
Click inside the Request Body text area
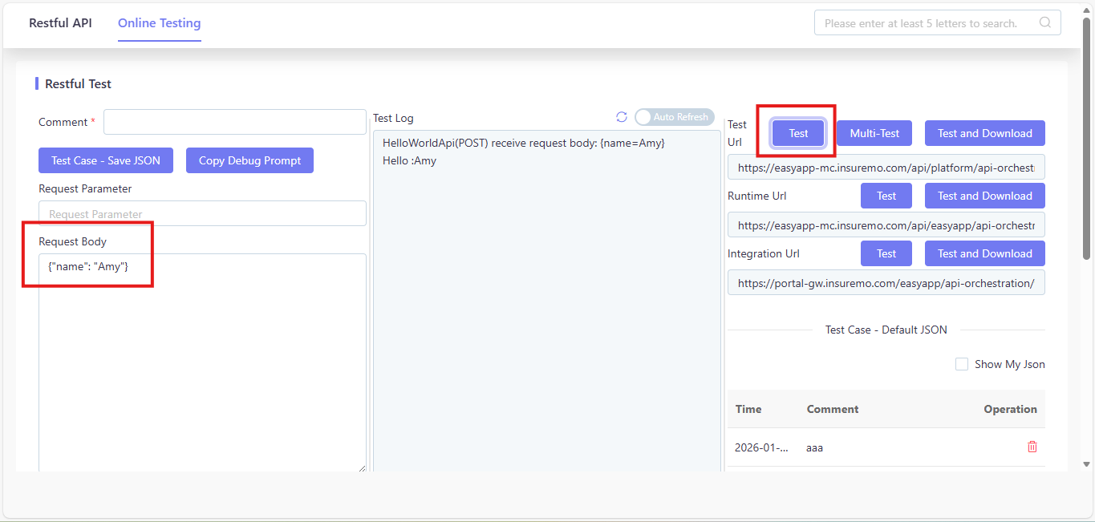(202, 362)
